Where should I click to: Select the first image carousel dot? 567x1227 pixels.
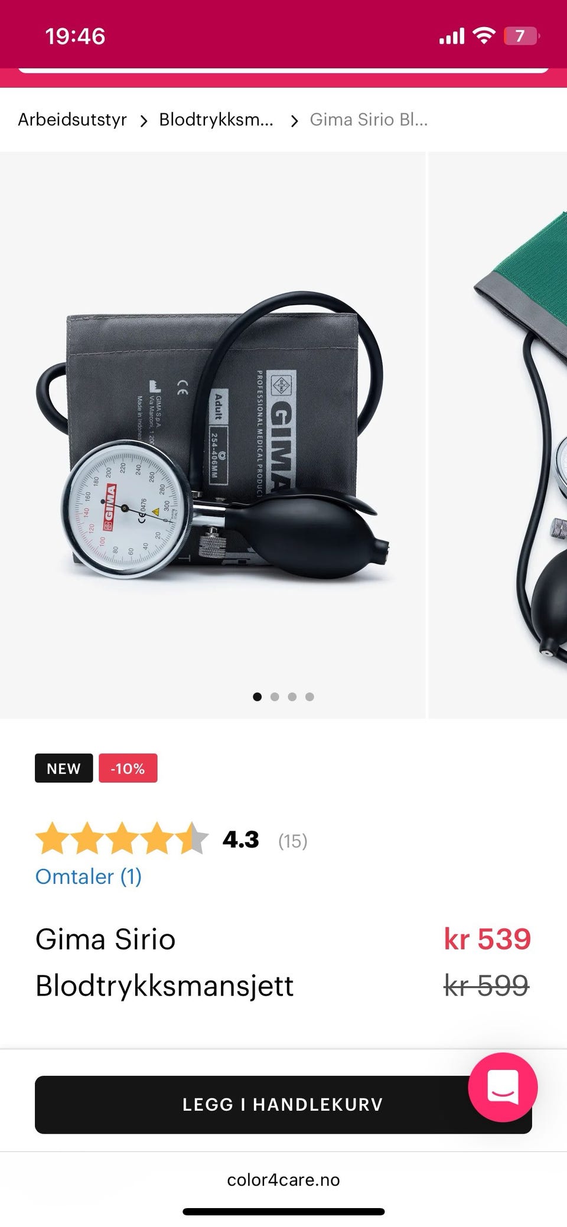(257, 697)
